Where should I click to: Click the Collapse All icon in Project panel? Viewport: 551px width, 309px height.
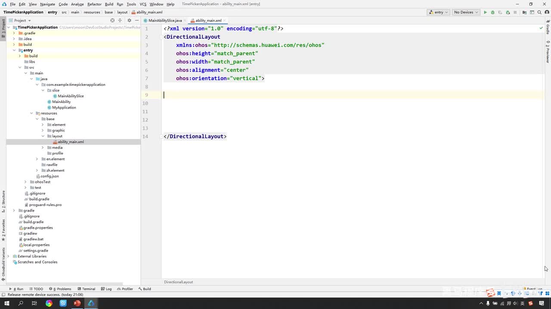[x=120, y=20]
